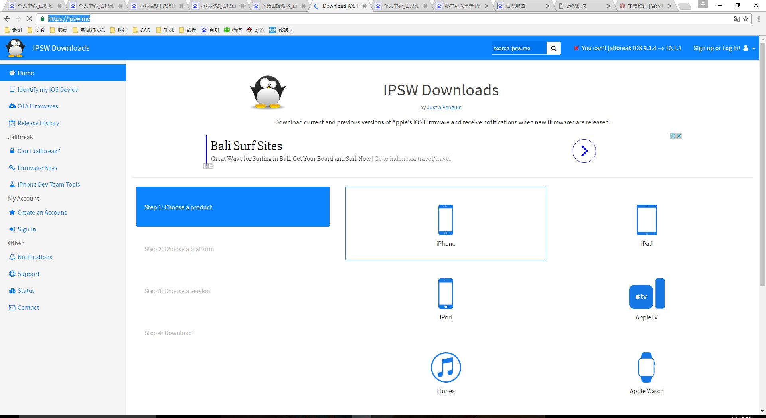Choose the iTunes music icon
This screenshot has height=418, width=766.
[446, 367]
